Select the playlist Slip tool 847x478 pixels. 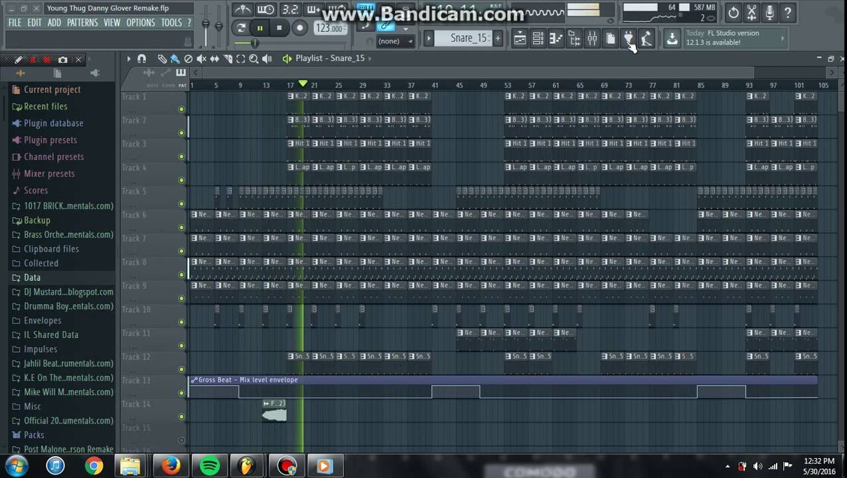pyautogui.click(x=214, y=58)
